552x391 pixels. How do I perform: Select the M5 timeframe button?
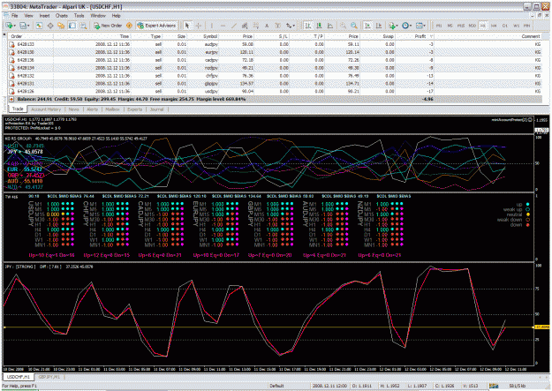[x=450, y=26]
